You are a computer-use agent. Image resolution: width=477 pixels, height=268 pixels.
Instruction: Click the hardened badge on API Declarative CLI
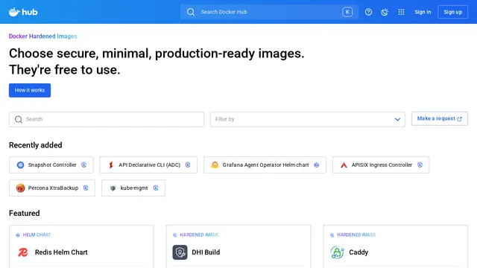click(x=188, y=165)
